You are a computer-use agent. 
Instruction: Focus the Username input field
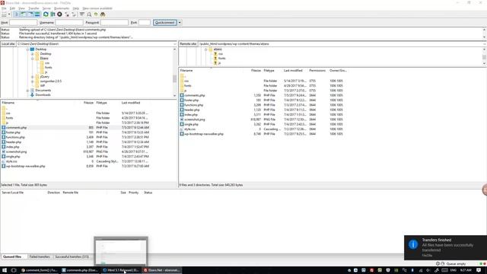(x=69, y=23)
